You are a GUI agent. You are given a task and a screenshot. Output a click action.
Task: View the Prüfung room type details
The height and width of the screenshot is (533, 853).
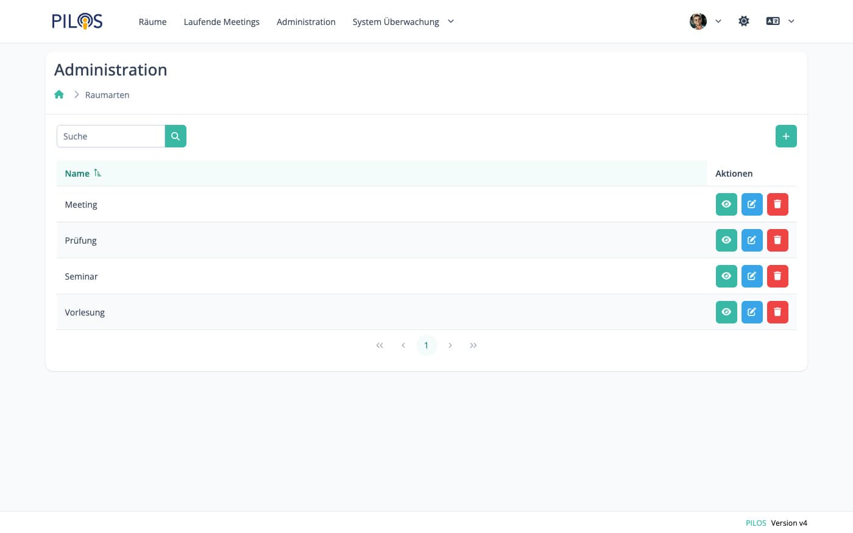(726, 241)
